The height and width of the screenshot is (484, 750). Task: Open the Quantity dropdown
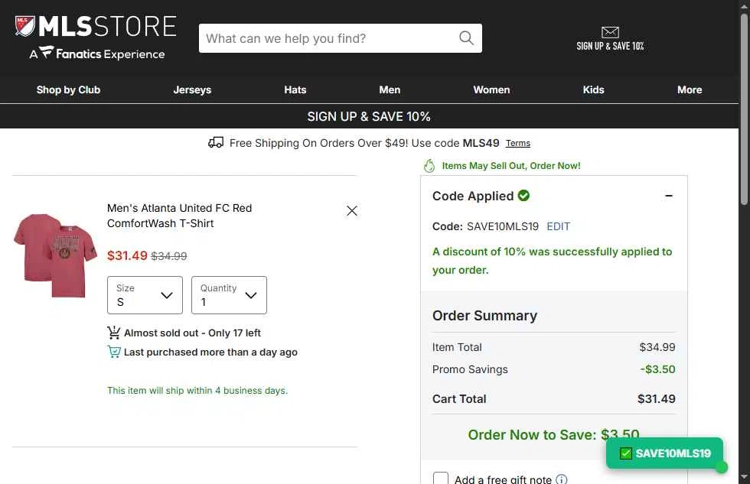pos(229,295)
